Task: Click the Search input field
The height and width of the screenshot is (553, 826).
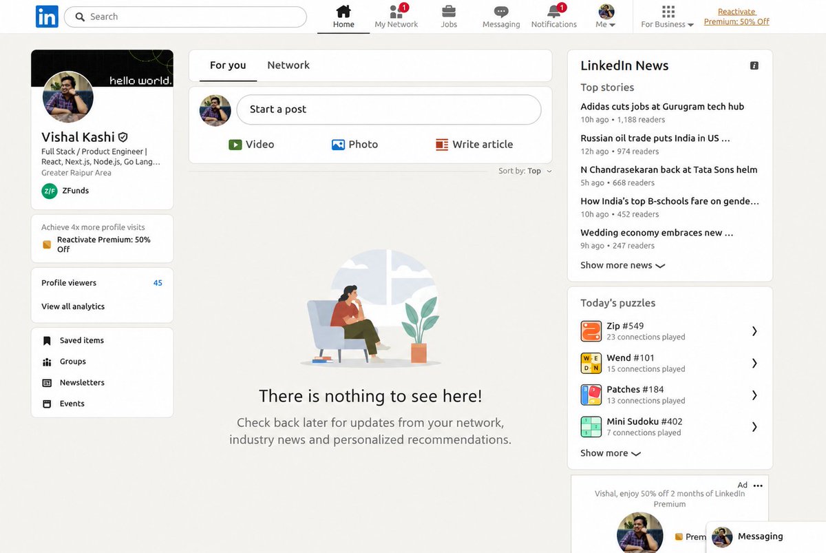Action: [x=185, y=17]
